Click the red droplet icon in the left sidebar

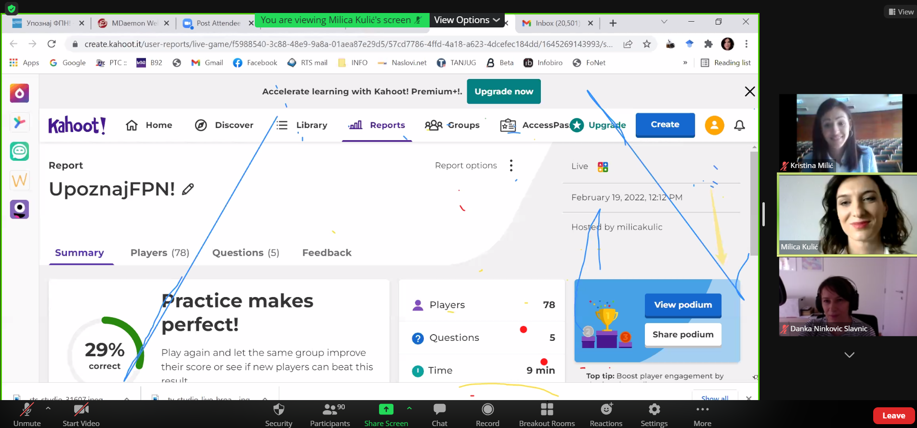[x=19, y=93]
